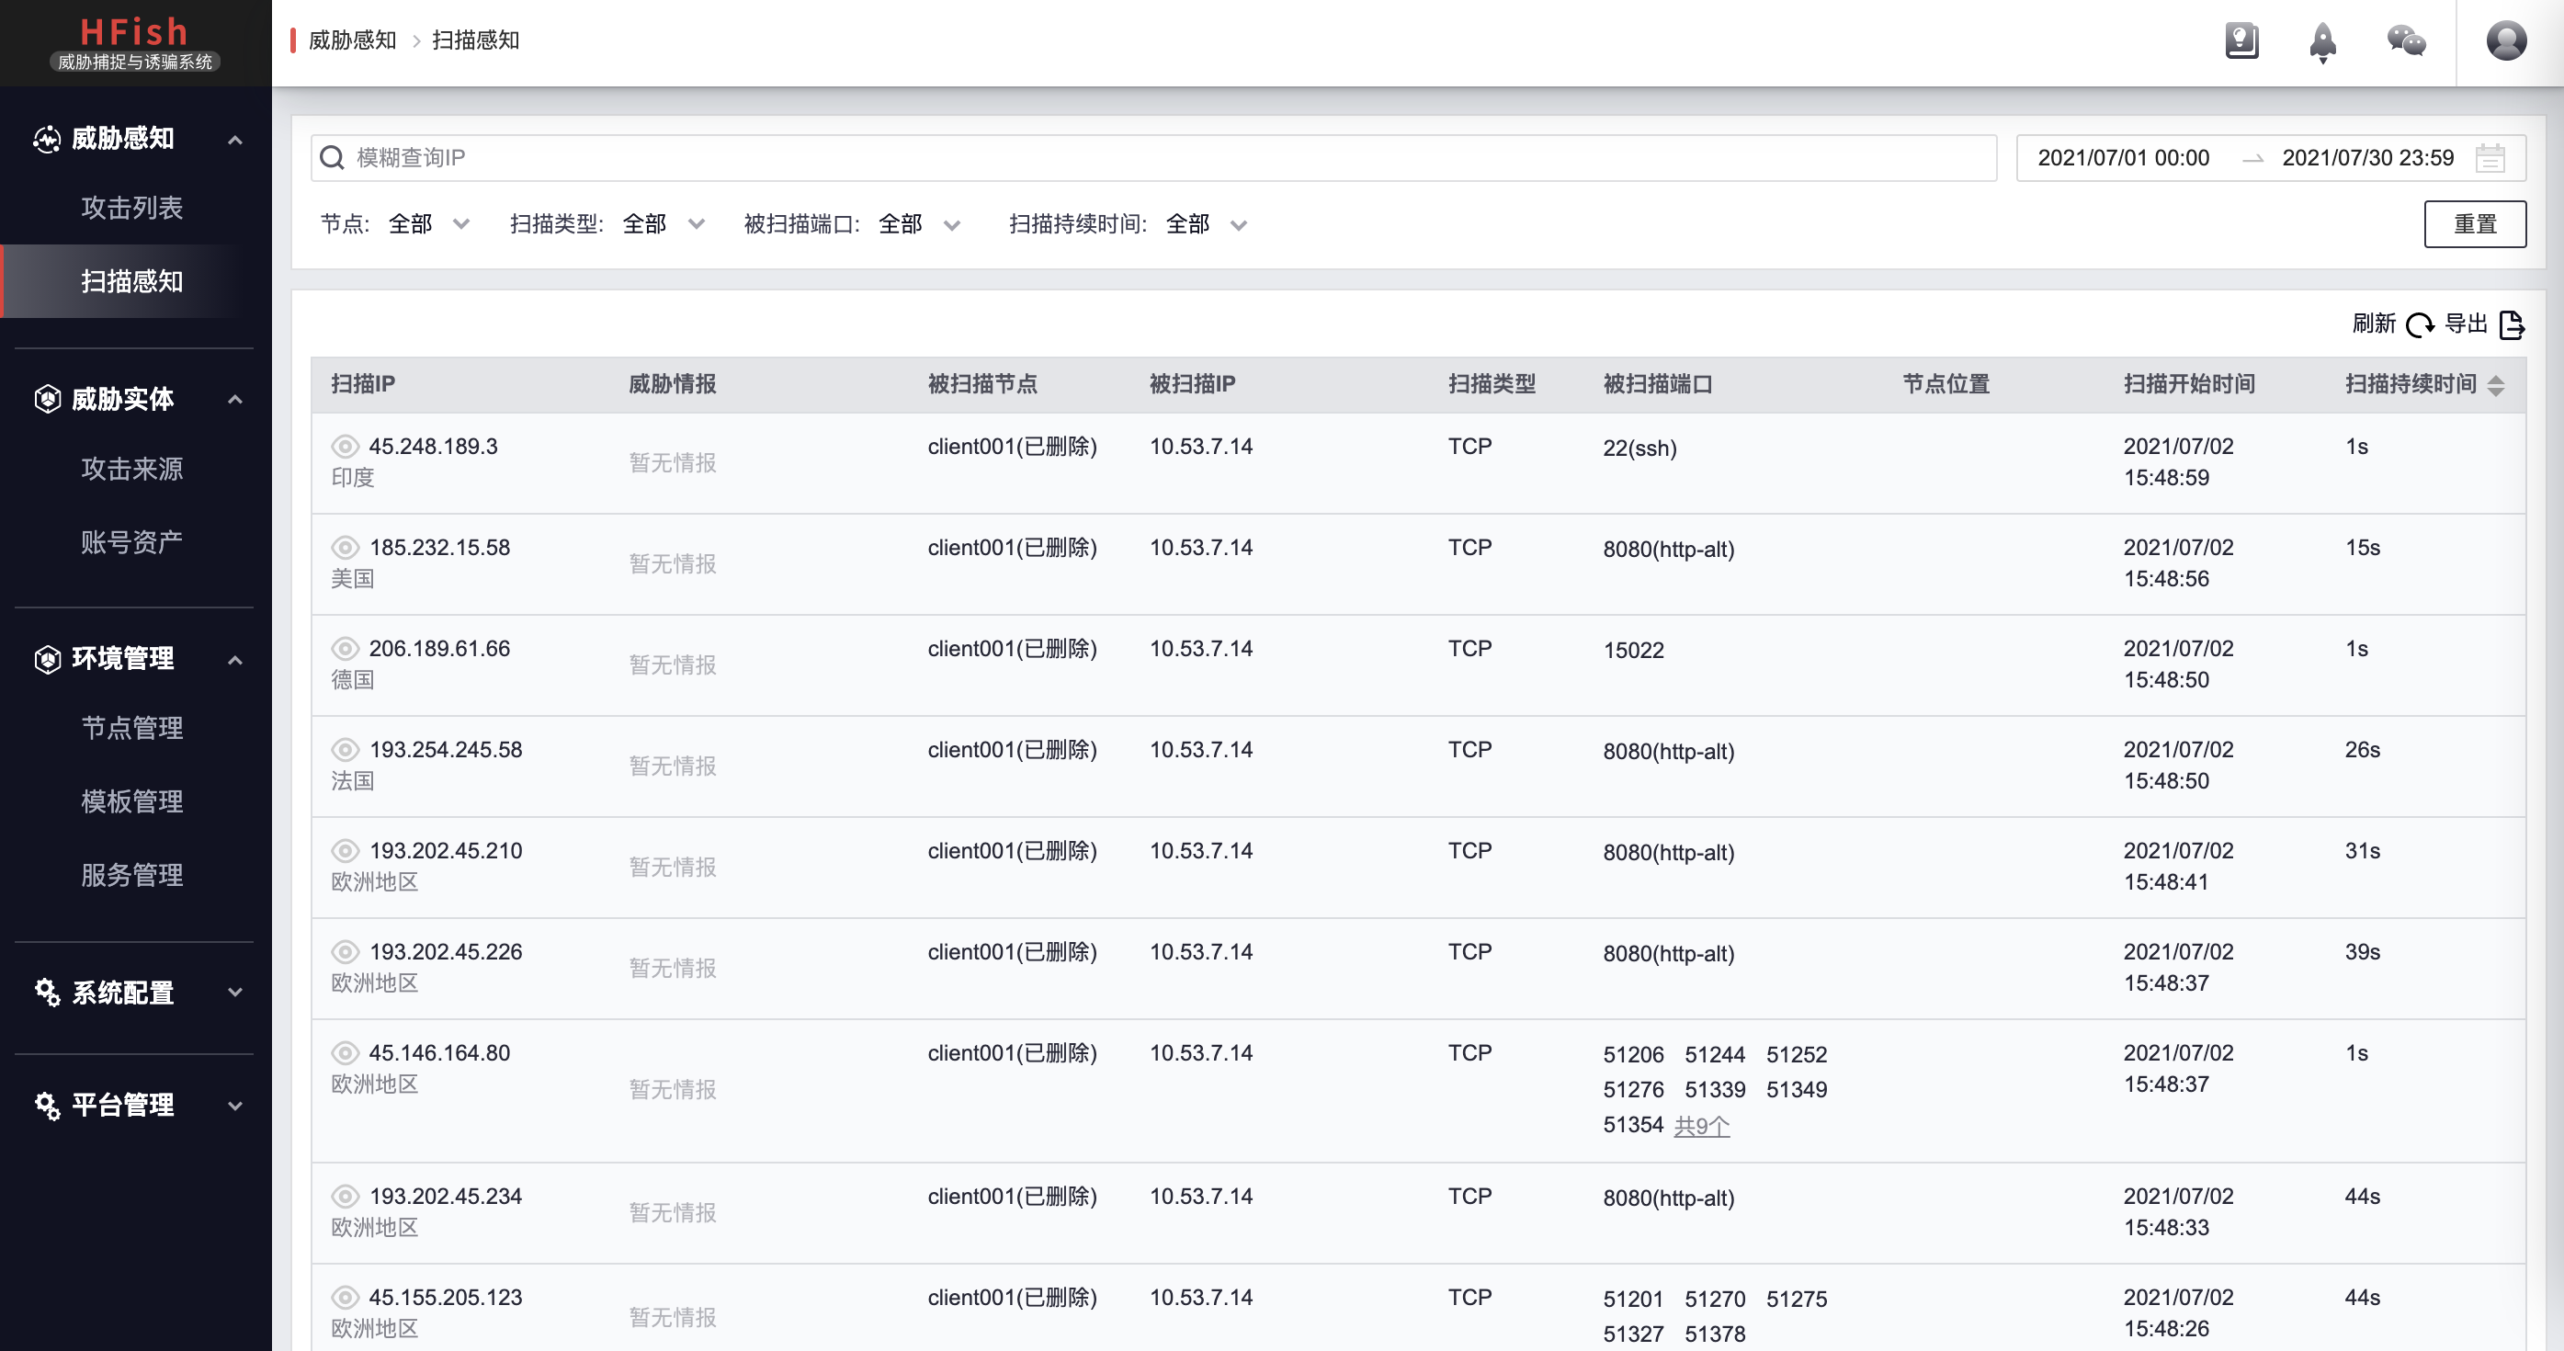Viewport: 2564px width, 1351px height.
Task: Open the WeChat community icon in header
Action: tap(2407, 40)
